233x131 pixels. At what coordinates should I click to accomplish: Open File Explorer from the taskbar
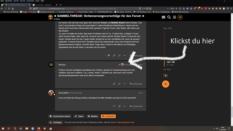point(27,128)
